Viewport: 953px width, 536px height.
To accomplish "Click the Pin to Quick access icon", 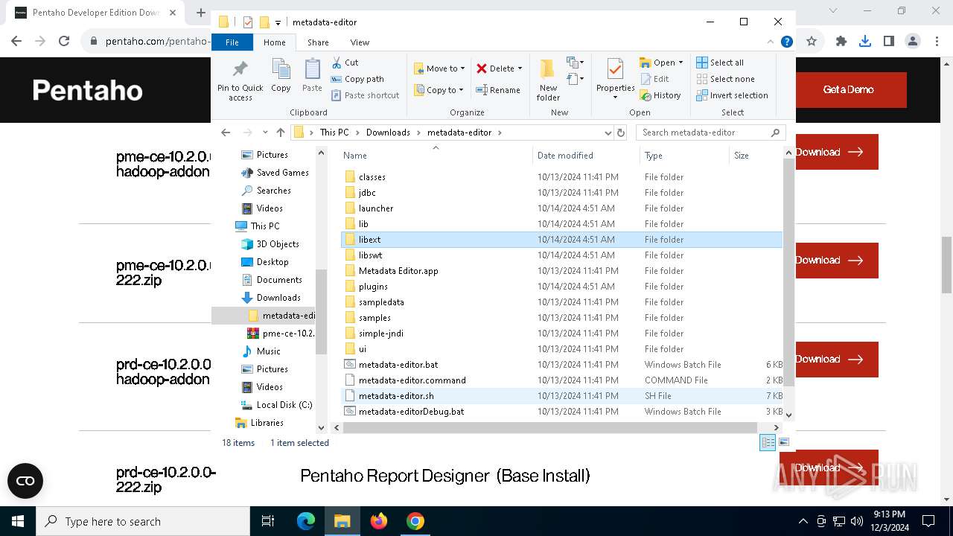I will click(240, 80).
